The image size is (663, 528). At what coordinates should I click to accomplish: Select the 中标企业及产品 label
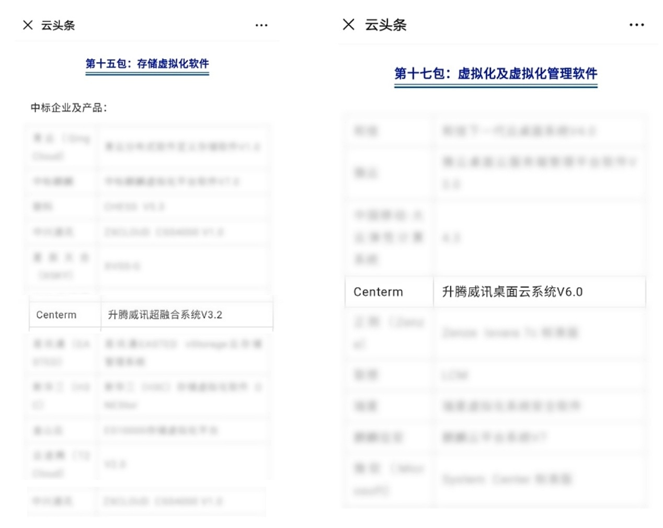(x=68, y=108)
